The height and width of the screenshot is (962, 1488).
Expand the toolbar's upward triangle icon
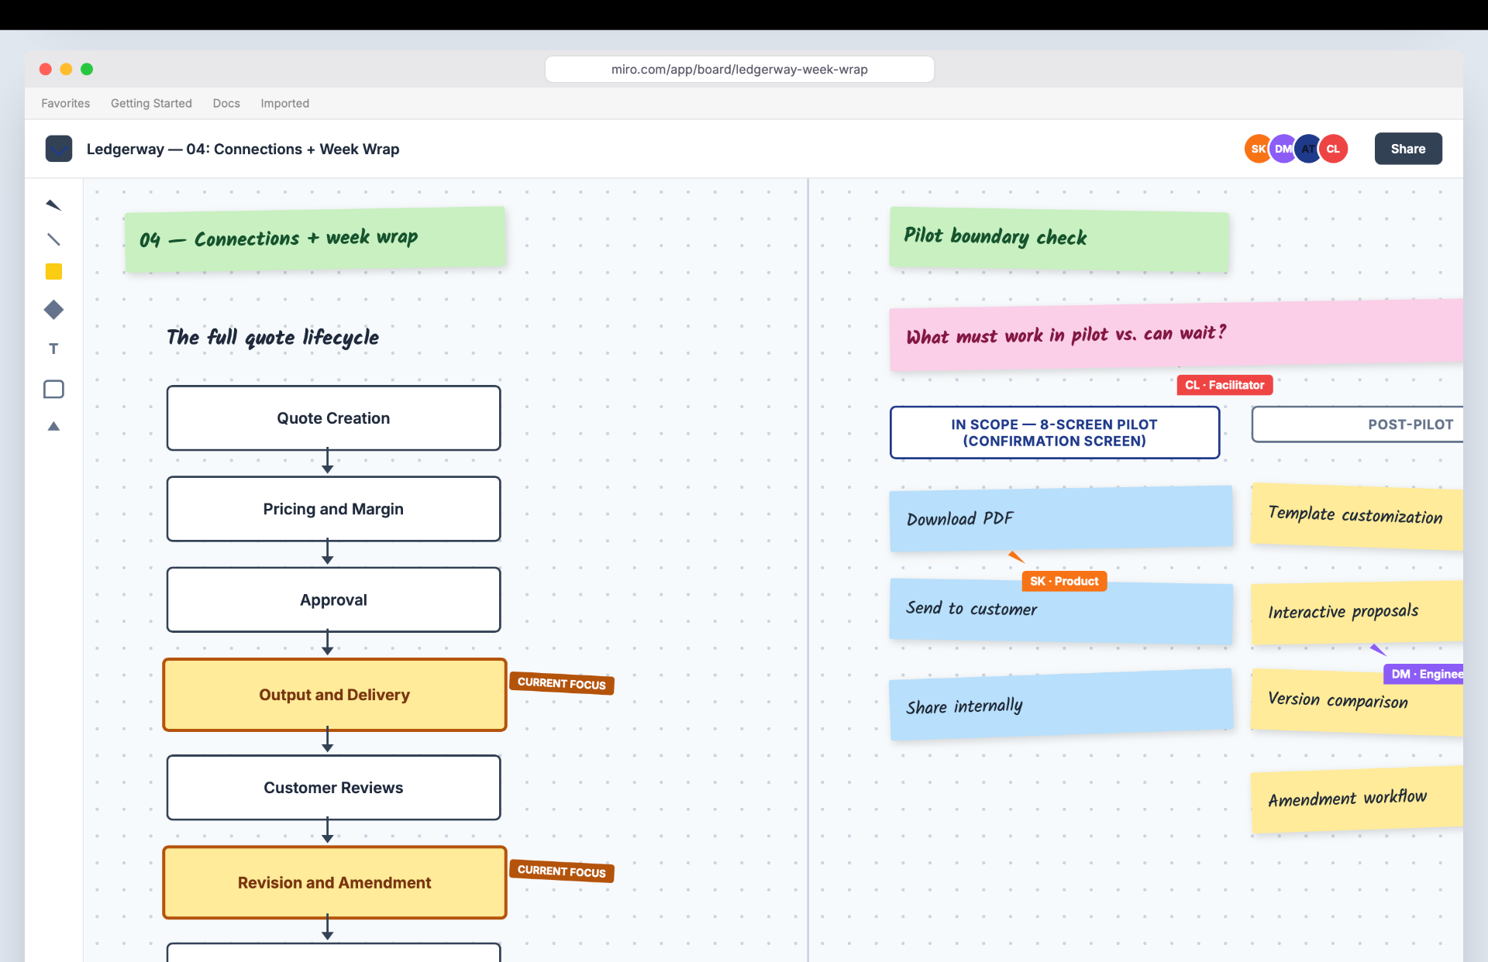(53, 426)
